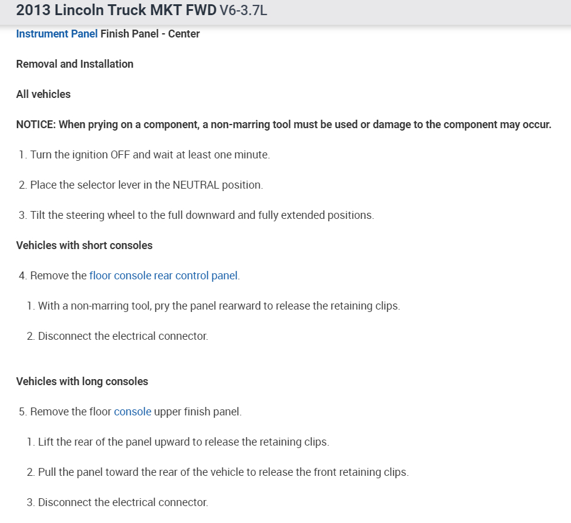The image size is (571, 523).
Task: Click the All vehicles heading
Action: coord(43,94)
